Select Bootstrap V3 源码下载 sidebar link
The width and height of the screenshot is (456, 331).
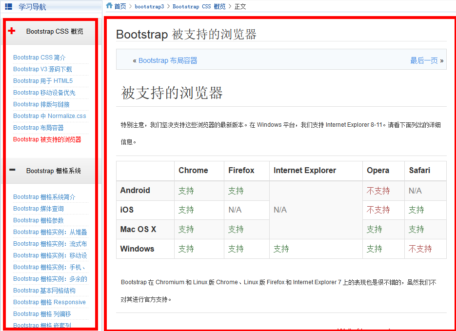coord(42,69)
